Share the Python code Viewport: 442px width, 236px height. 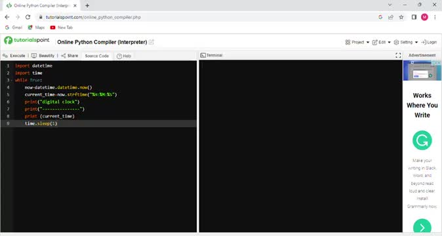pyautogui.click(x=70, y=56)
